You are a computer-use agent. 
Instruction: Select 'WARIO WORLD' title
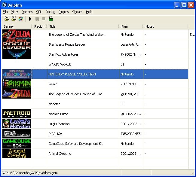tap(60, 64)
